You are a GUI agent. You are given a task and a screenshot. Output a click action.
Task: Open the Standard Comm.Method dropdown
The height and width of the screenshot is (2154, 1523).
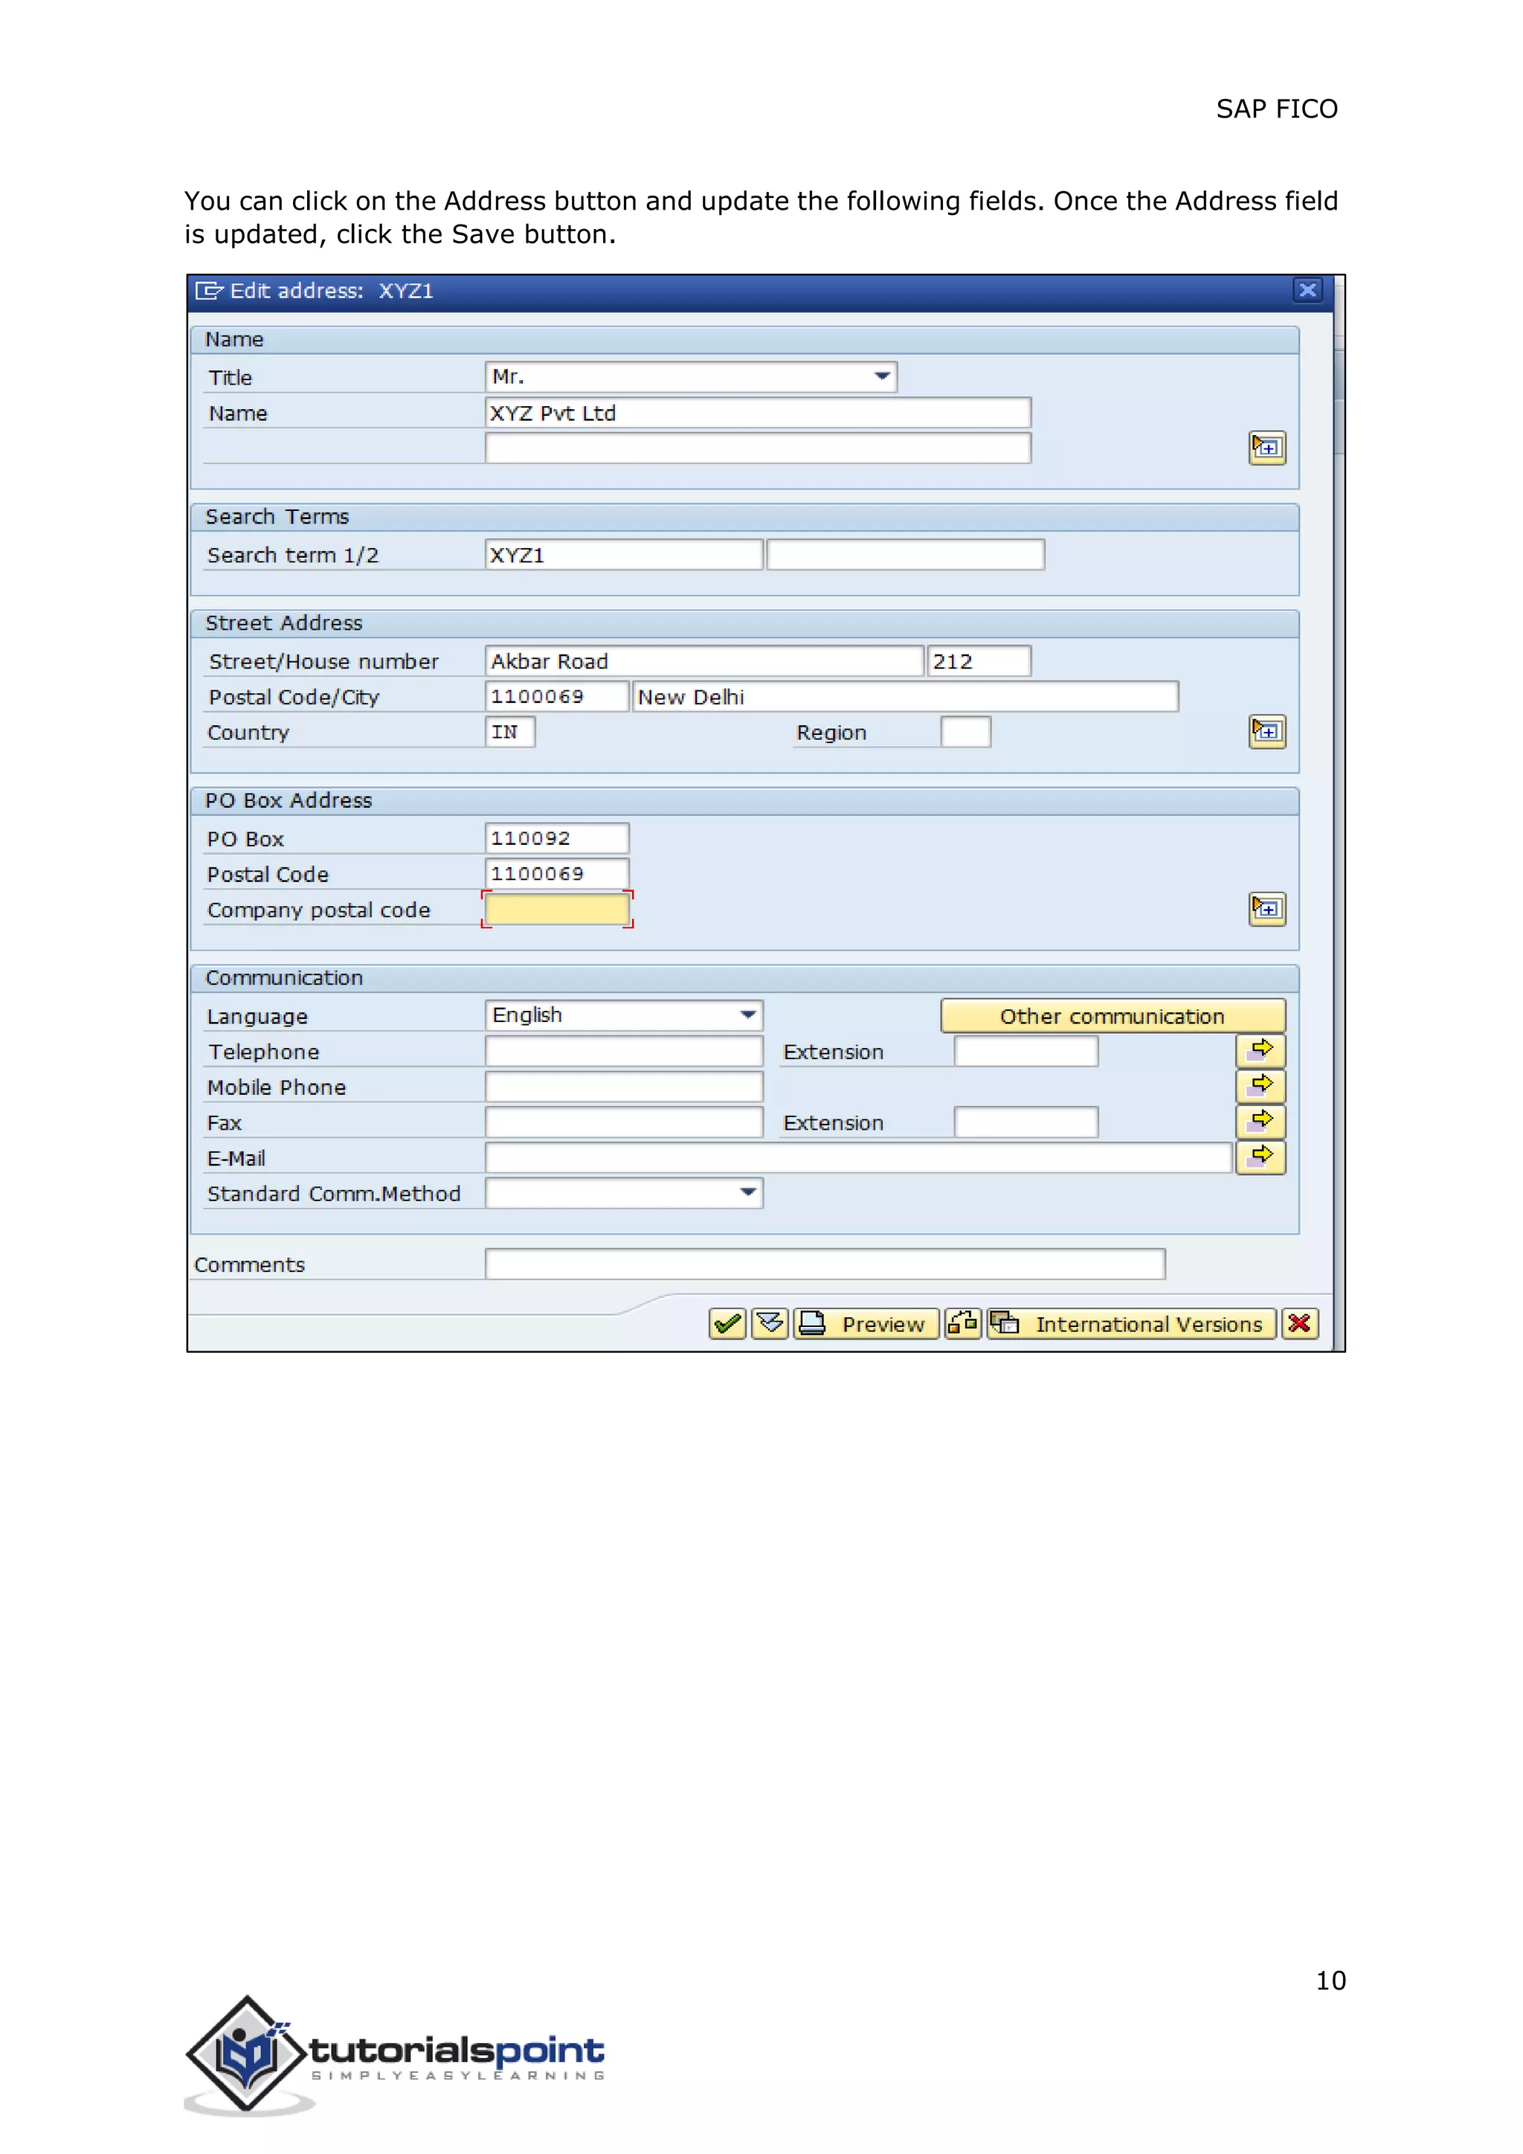pyautogui.click(x=624, y=1193)
